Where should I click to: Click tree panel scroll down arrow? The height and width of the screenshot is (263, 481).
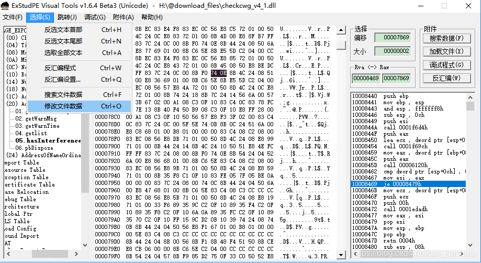coord(85,245)
